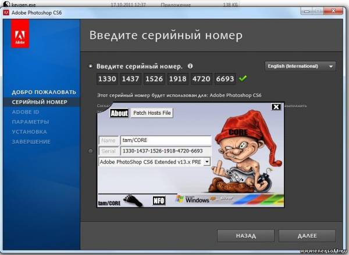Click the serial field containing 1330
Viewport: 349px width, 255px height.
point(107,79)
